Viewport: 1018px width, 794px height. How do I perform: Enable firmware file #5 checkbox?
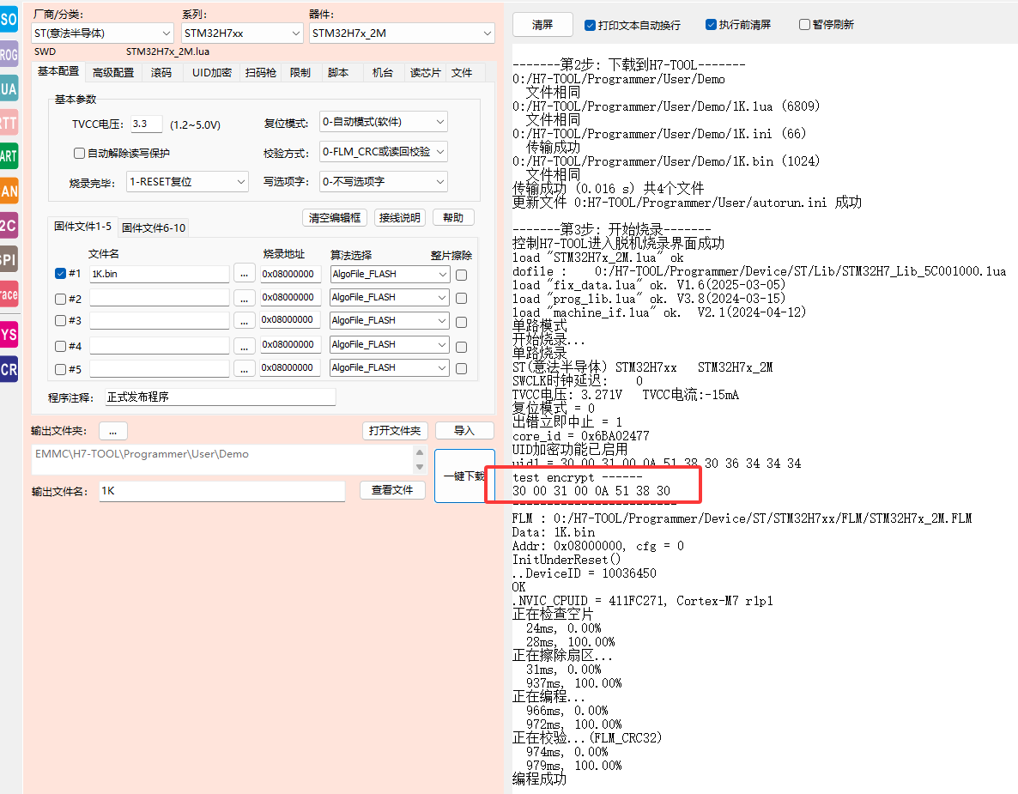coord(60,369)
